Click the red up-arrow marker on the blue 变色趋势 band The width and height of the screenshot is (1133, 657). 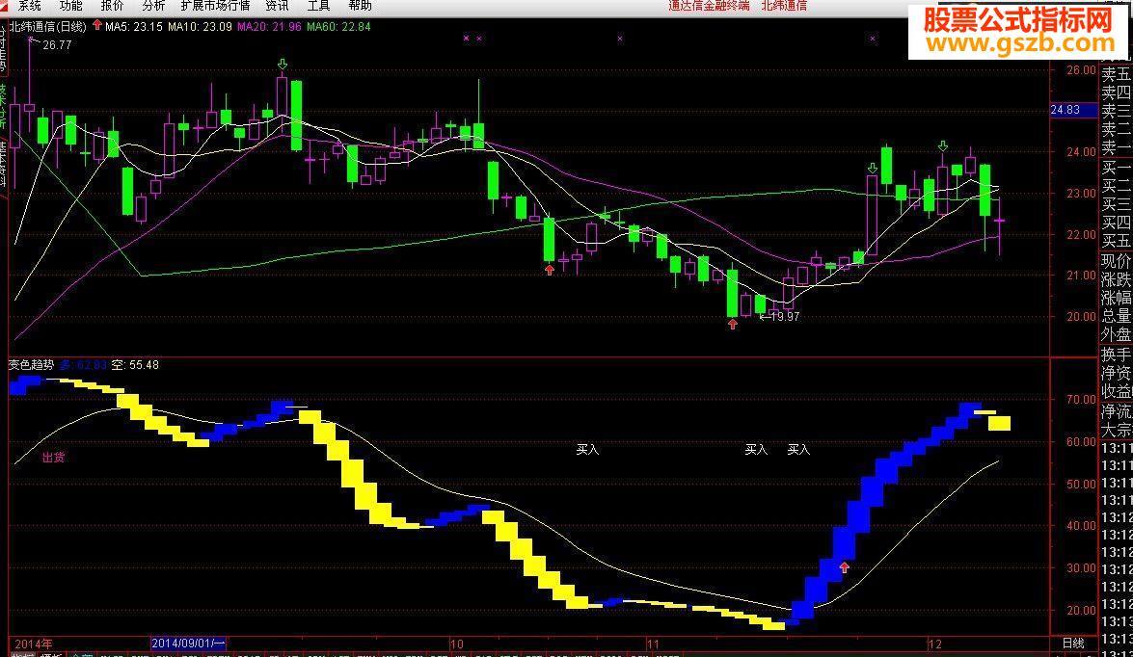pyautogui.click(x=845, y=567)
